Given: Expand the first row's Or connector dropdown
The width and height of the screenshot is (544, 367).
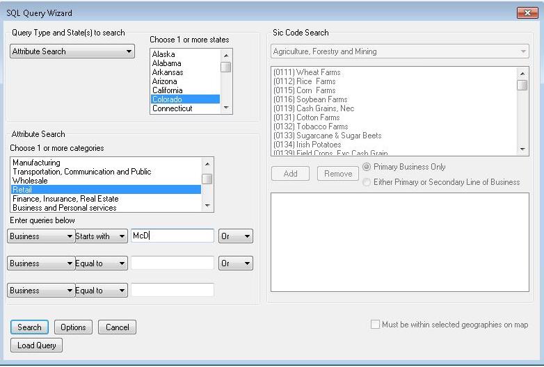Looking at the screenshot, I should point(235,236).
